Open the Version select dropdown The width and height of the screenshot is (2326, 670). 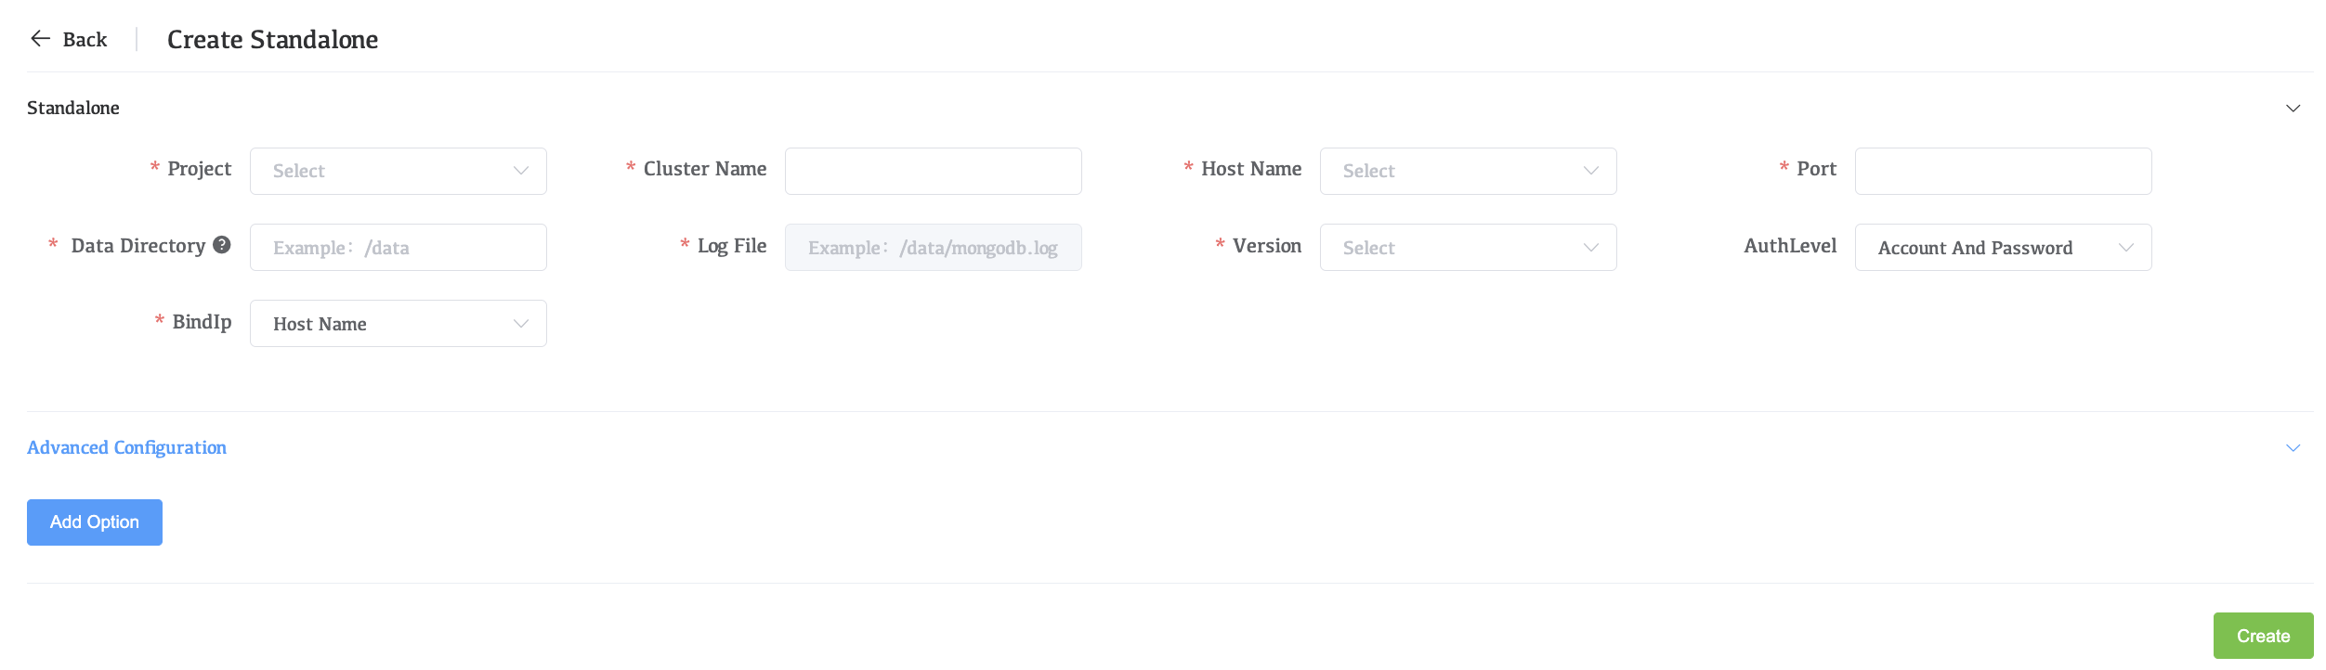pos(1468,248)
